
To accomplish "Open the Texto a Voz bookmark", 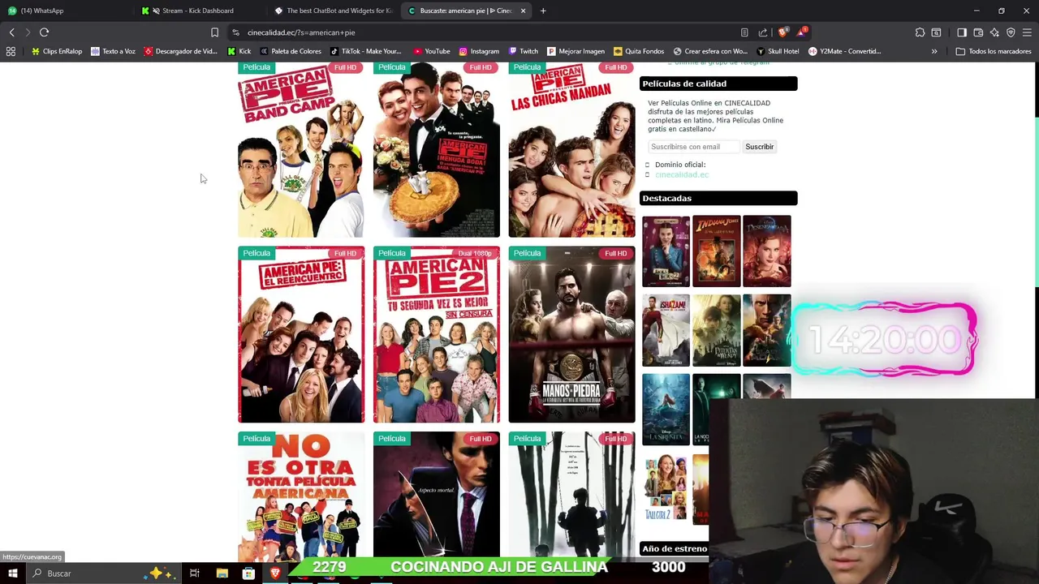I will coord(113,51).
